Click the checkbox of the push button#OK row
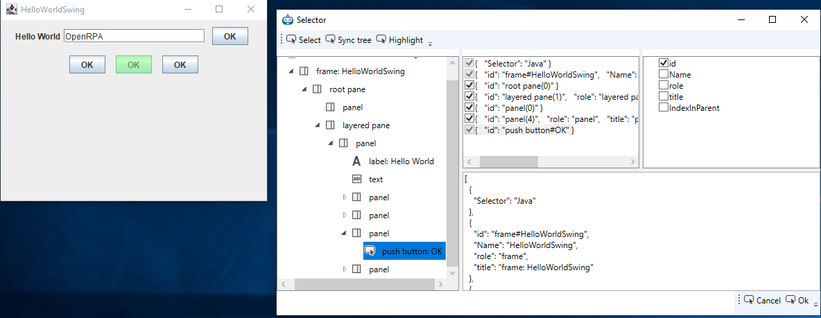The image size is (821, 318). (469, 130)
